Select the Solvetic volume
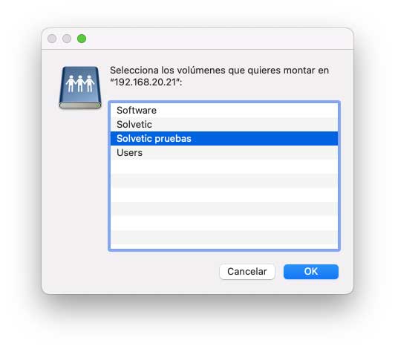This screenshot has width=395, height=349. [x=224, y=125]
